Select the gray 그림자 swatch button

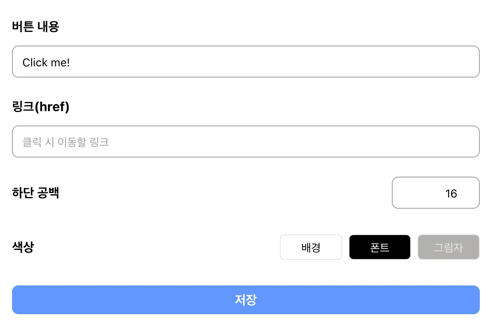click(x=448, y=247)
